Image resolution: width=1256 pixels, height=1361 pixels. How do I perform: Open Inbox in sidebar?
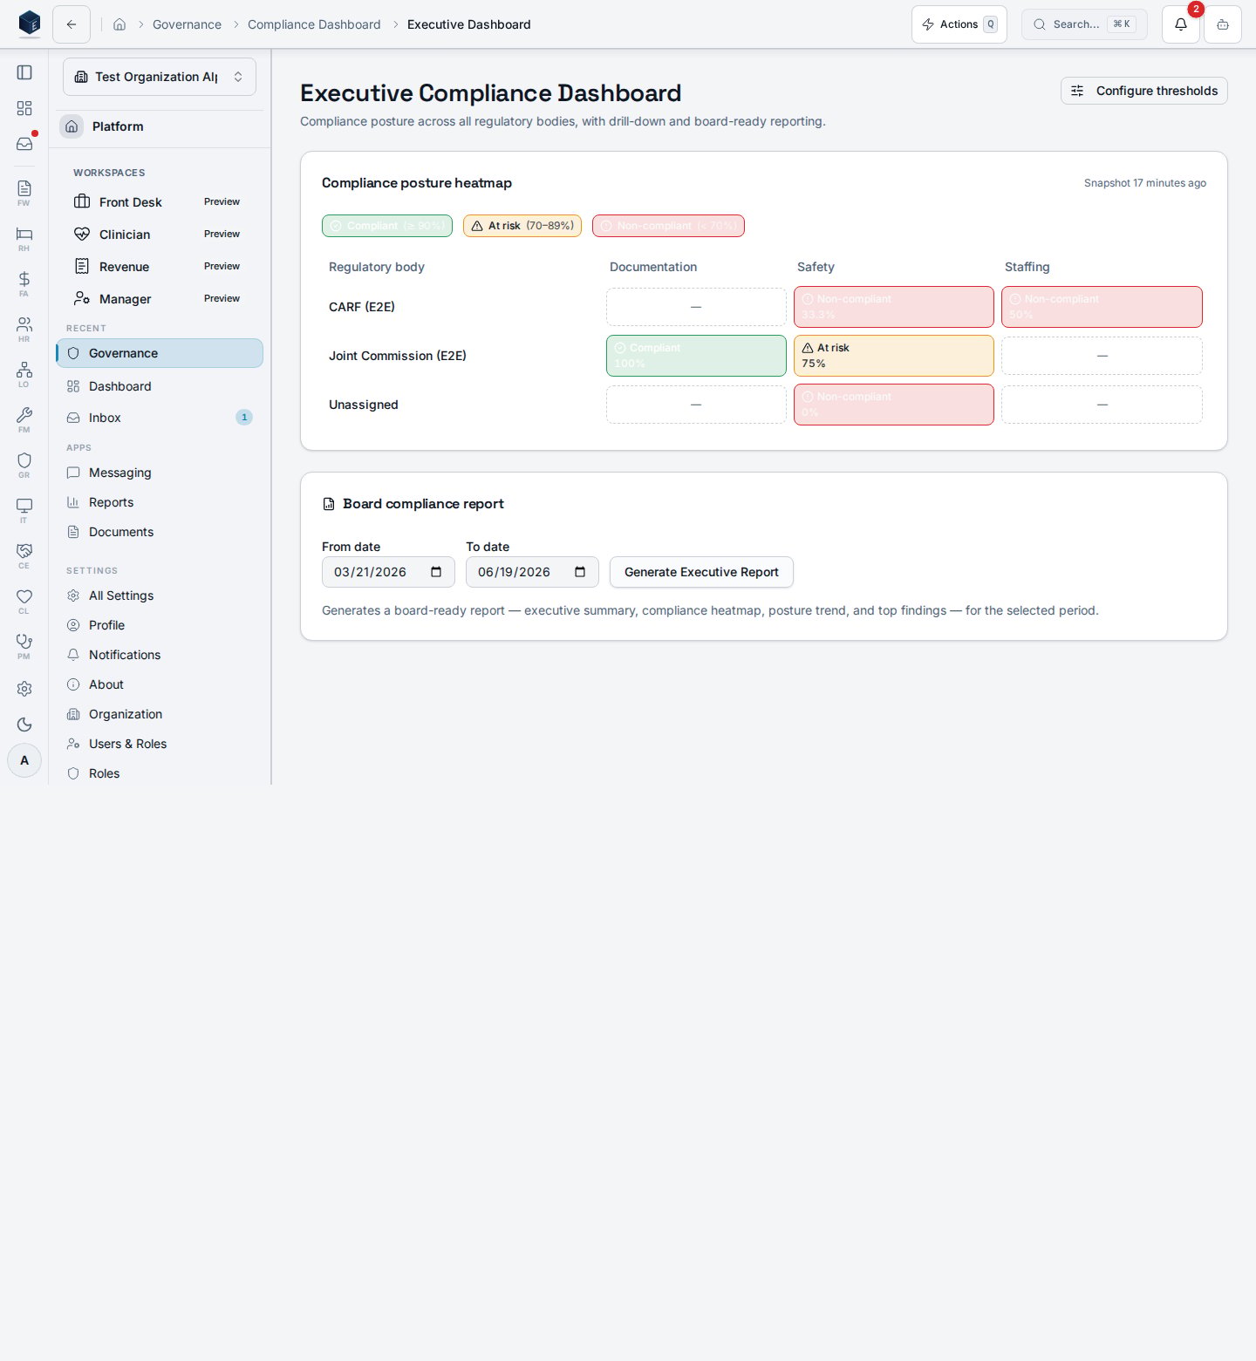click(160, 418)
